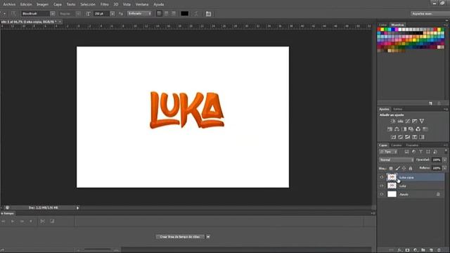Add a Hue/Saturation adjustment
This screenshot has height=253, width=450.
(x=390, y=129)
